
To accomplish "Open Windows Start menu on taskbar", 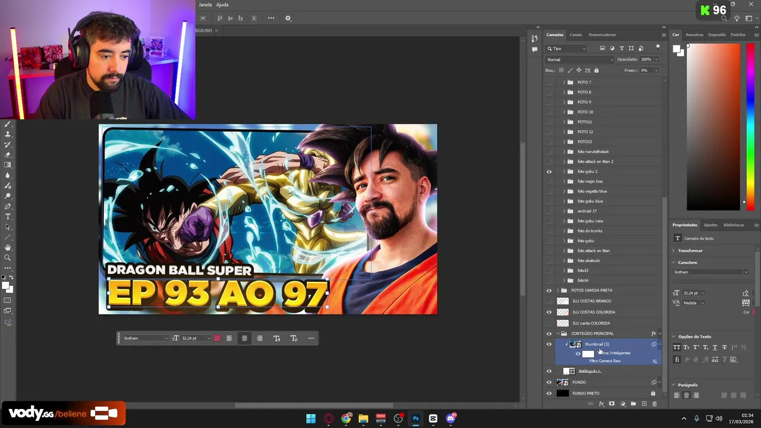I will [311, 418].
